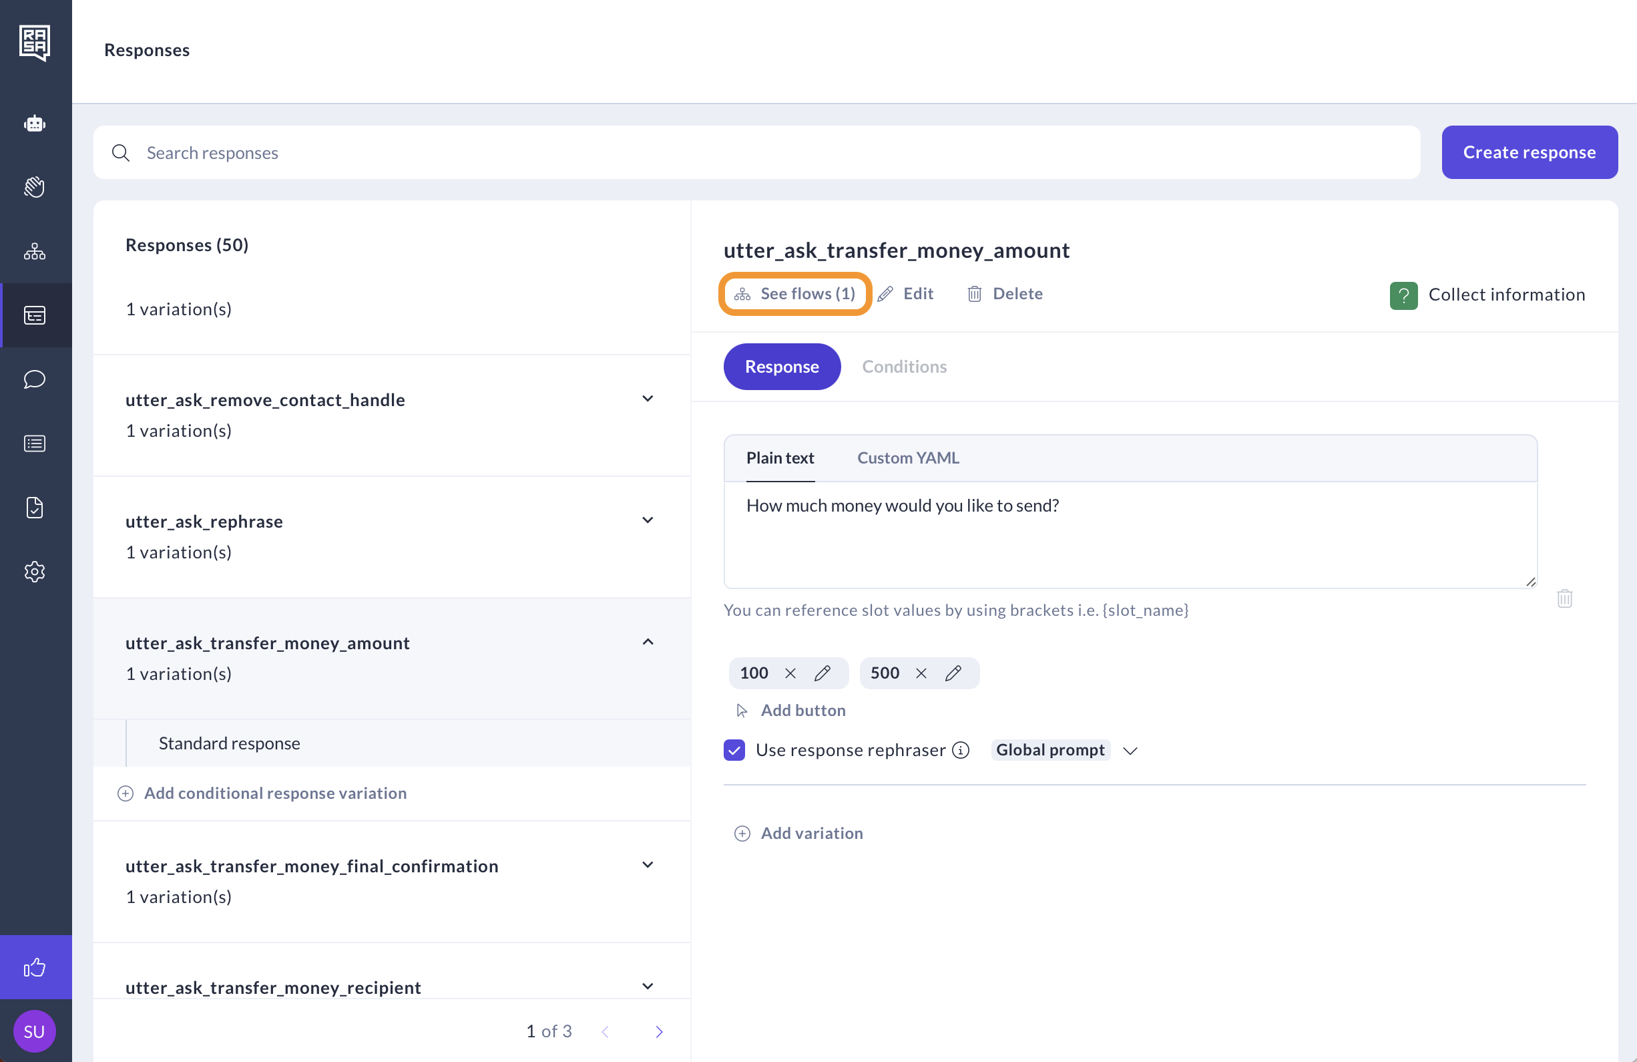Viewport: 1637px width, 1062px height.
Task: Open the robot assistant sidebar icon
Action: point(35,124)
